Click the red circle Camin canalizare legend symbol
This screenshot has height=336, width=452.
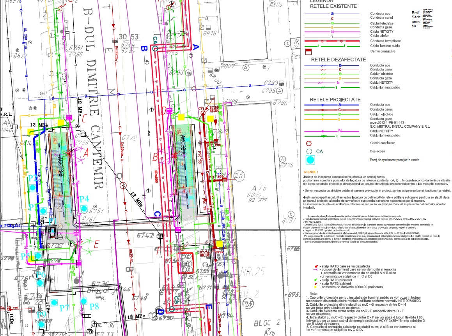pyautogui.click(x=309, y=143)
